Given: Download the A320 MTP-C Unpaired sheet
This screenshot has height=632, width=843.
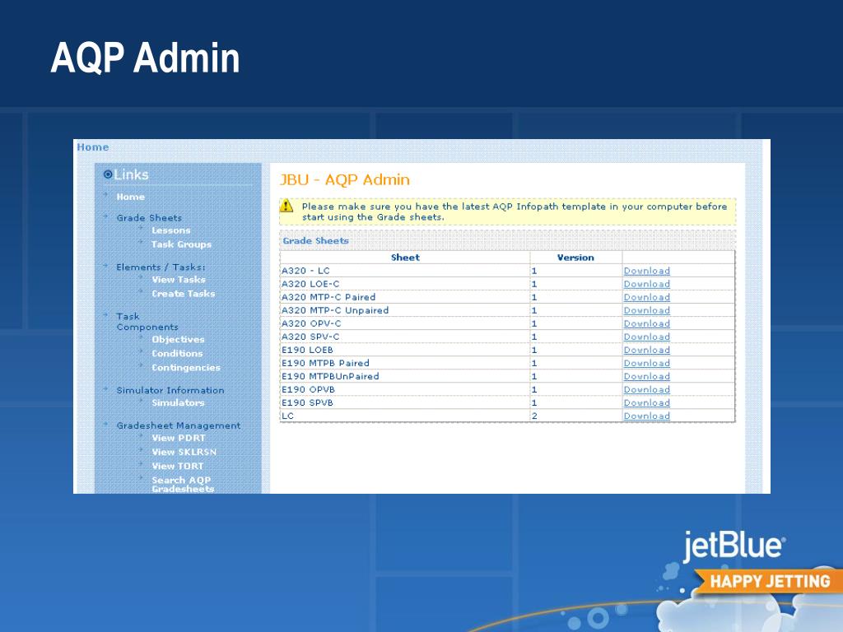Looking at the screenshot, I should [647, 310].
